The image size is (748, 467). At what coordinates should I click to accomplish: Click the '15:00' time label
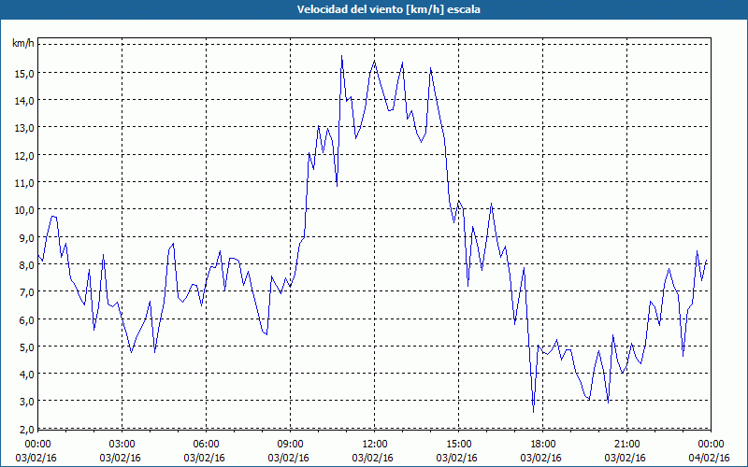458,445
